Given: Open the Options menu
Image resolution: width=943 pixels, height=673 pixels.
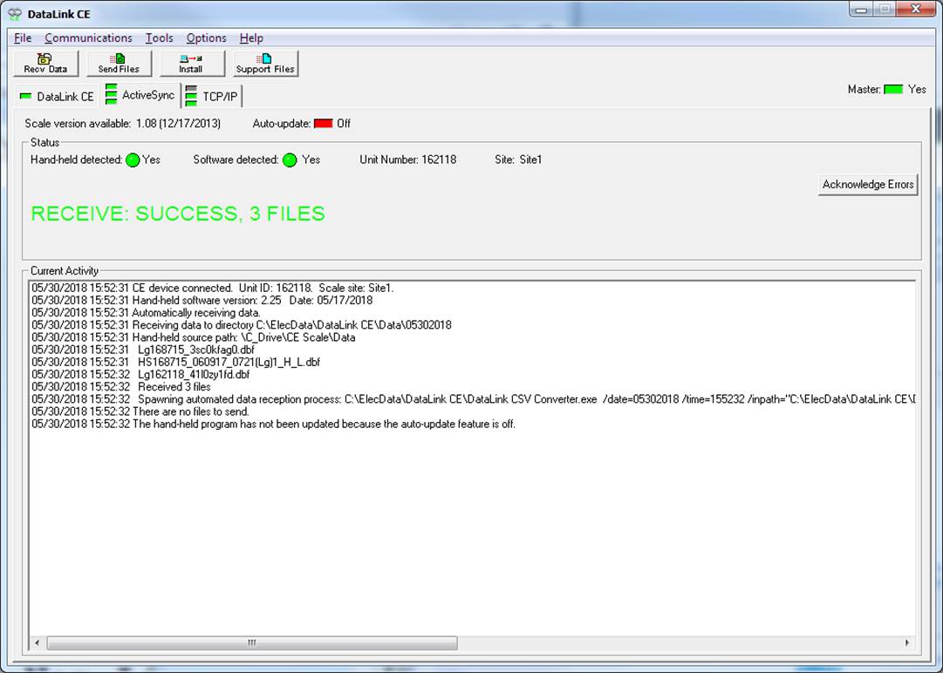Looking at the screenshot, I should click(206, 37).
